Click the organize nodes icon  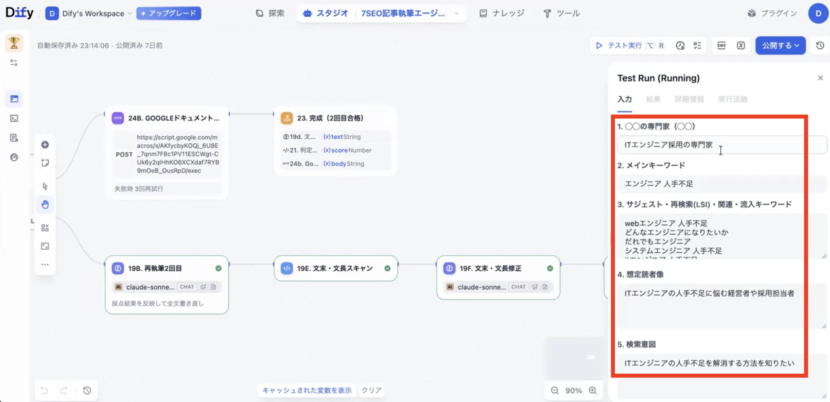coord(45,228)
